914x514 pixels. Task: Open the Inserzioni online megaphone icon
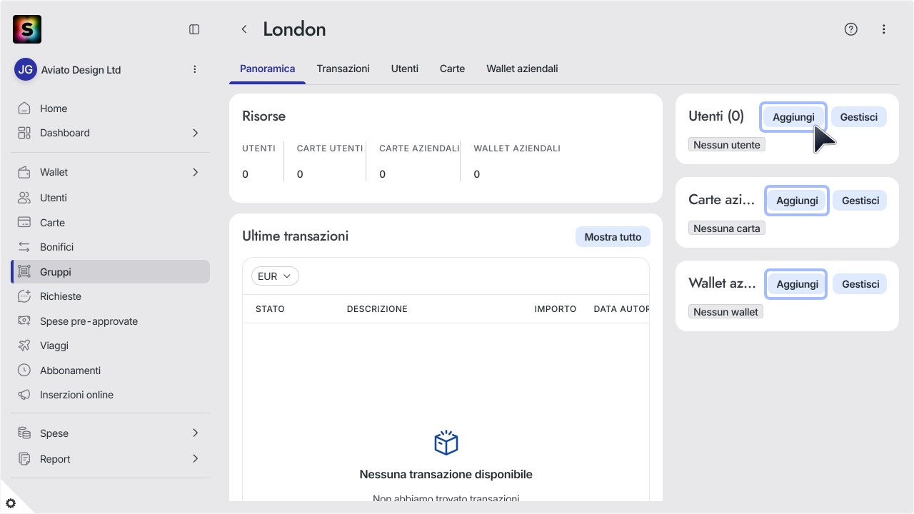click(x=24, y=395)
